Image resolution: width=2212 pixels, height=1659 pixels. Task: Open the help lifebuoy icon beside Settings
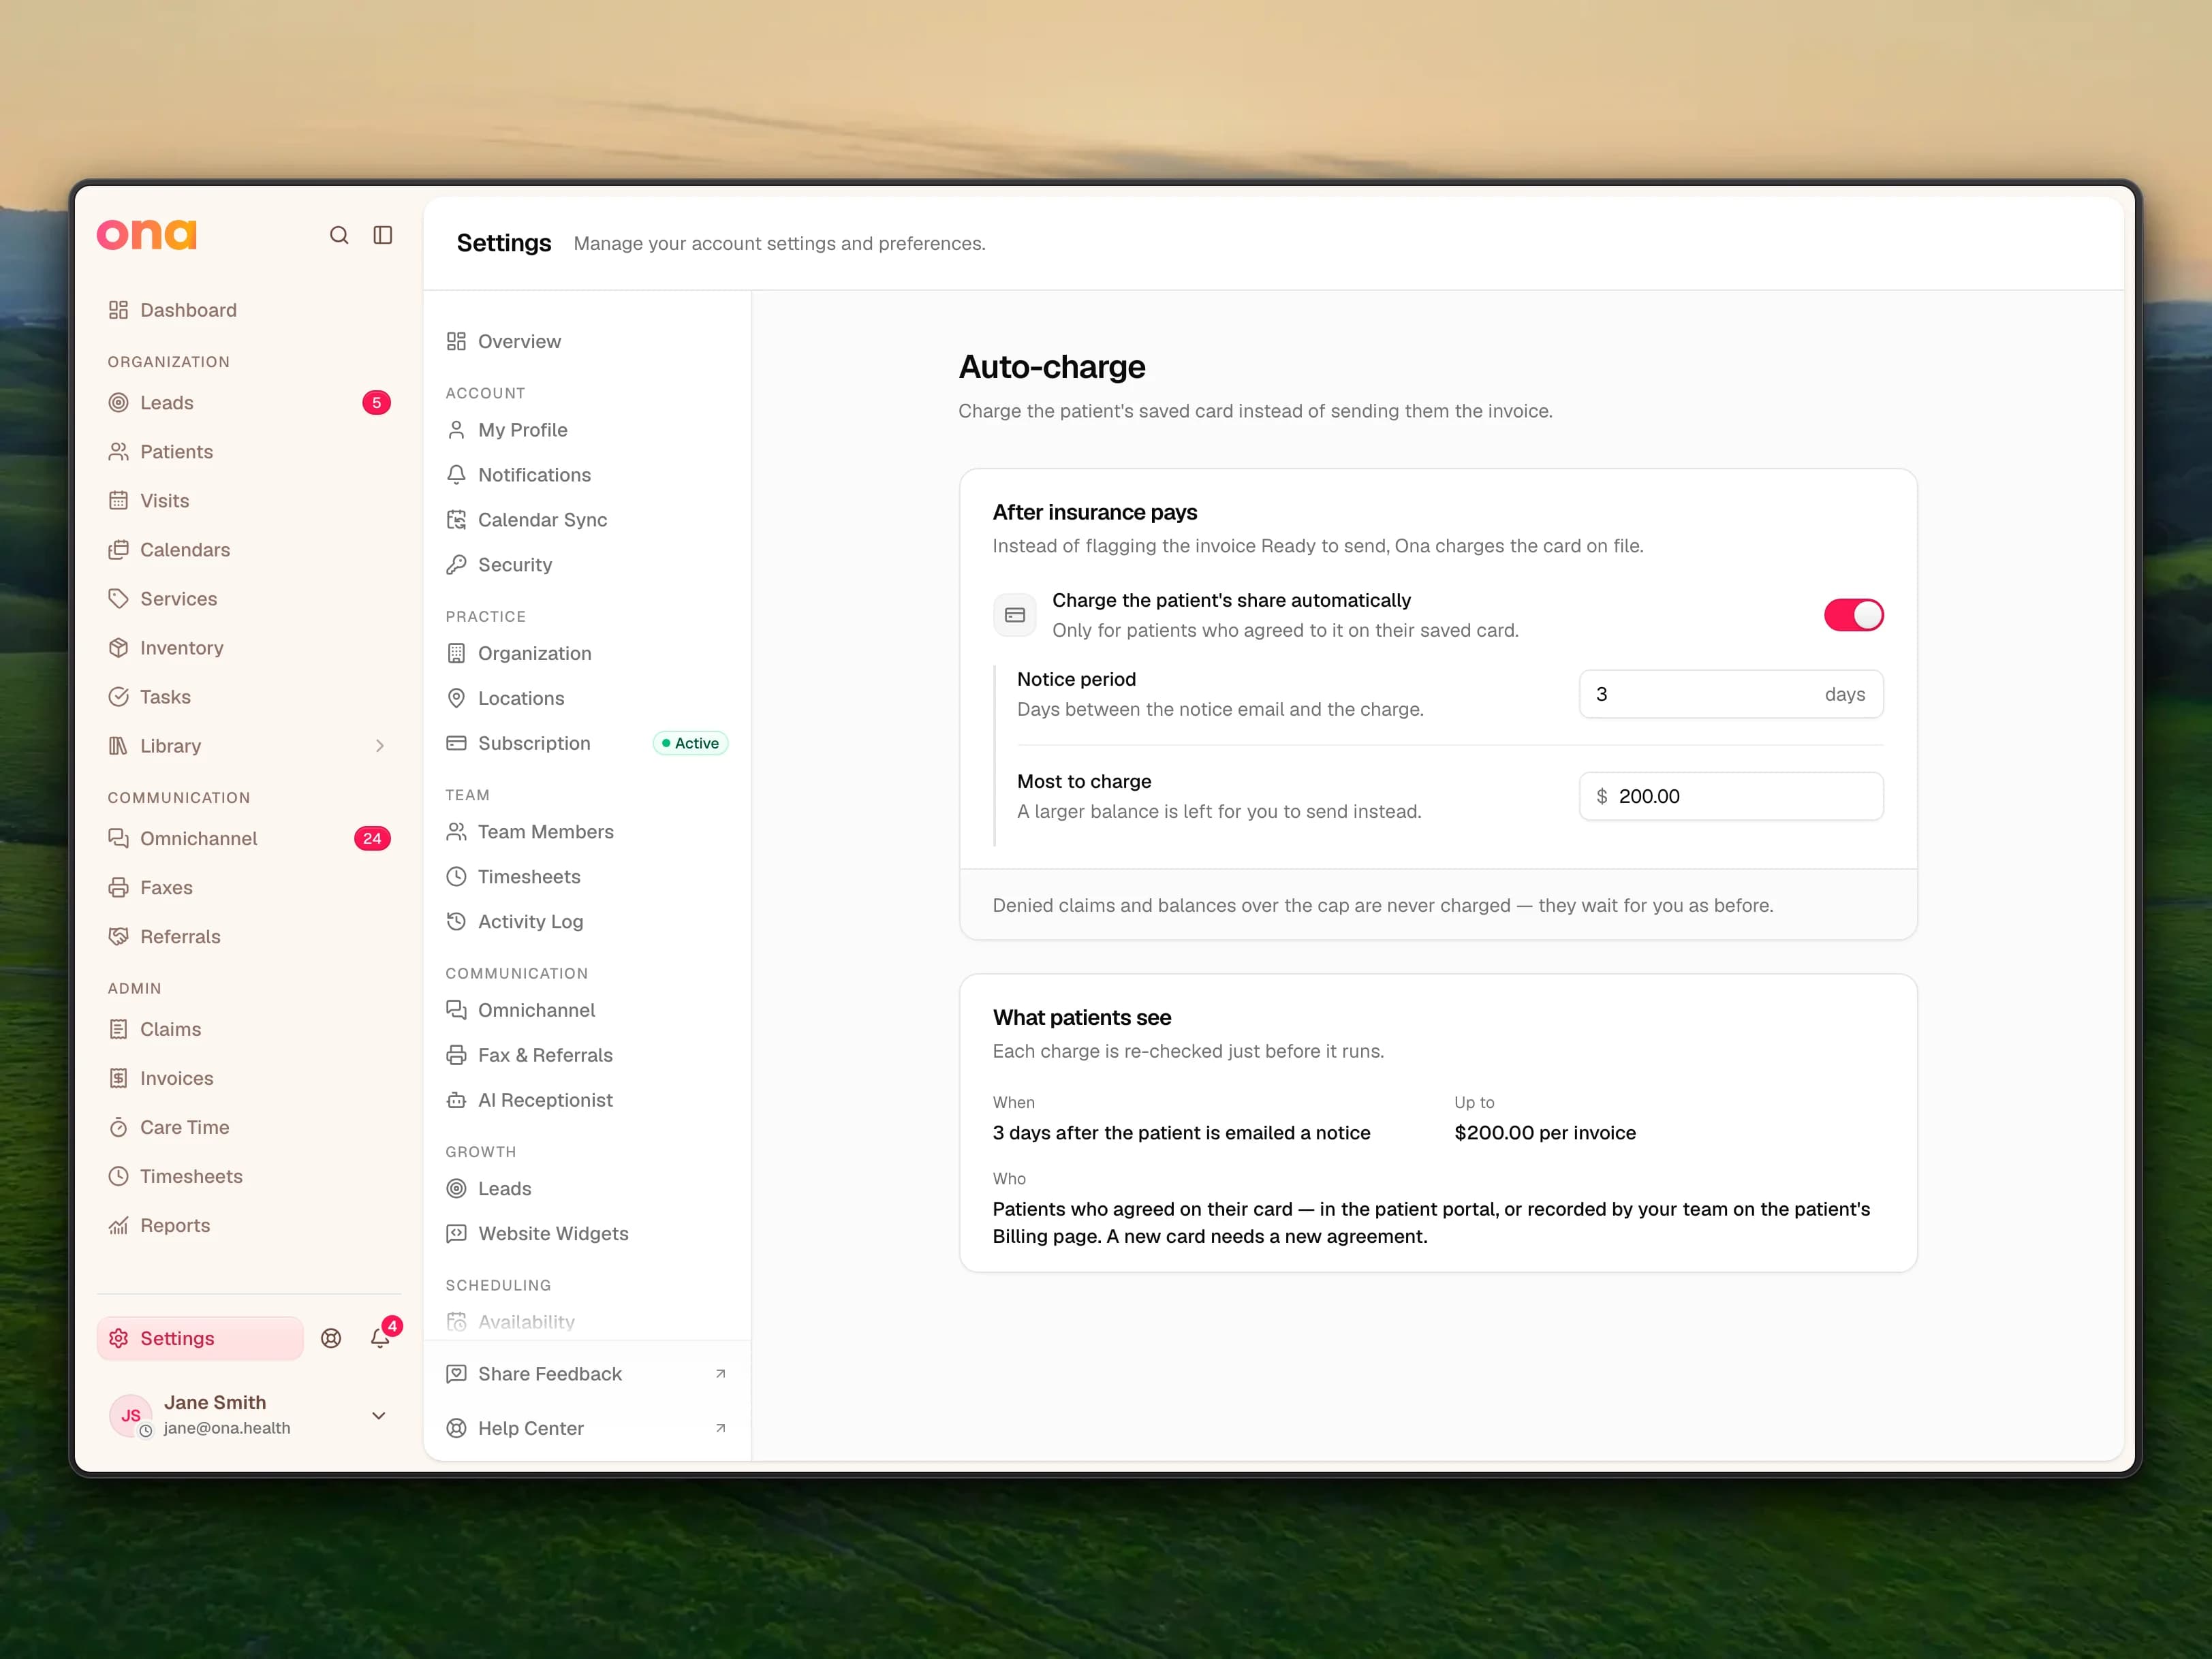tap(331, 1338)
